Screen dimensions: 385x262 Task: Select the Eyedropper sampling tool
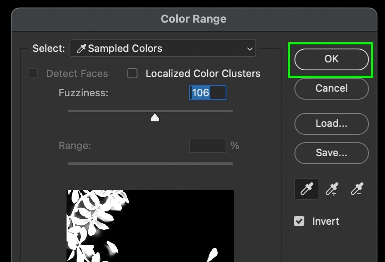tap(307, 189)
